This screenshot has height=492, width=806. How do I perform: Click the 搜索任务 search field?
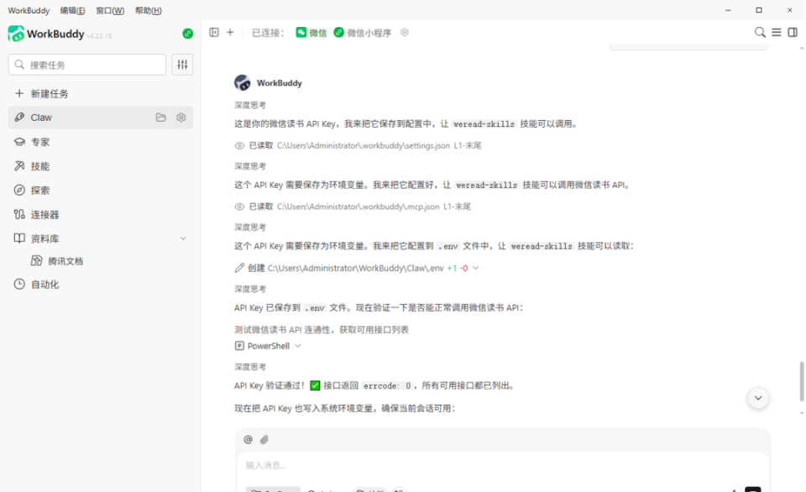(x=86, y=65)
